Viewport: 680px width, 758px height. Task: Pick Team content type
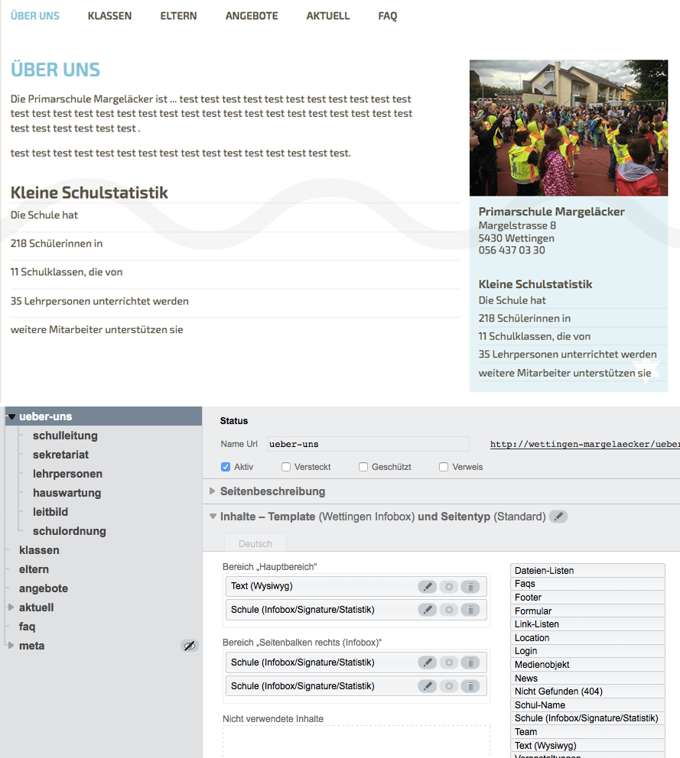587,731
